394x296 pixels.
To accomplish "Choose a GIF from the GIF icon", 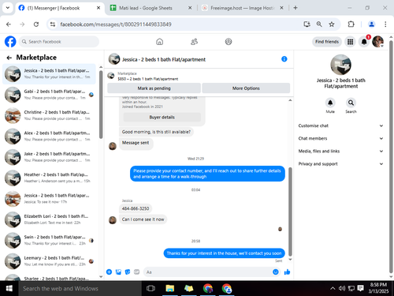I will pos(136,272).
